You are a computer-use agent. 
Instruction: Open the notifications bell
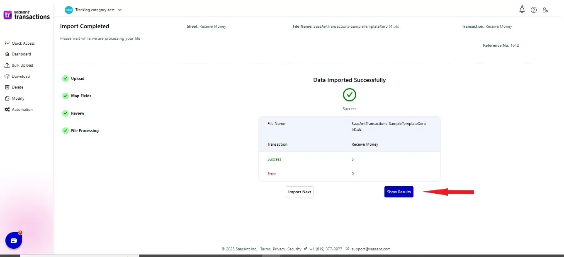[x=522, y=10]
